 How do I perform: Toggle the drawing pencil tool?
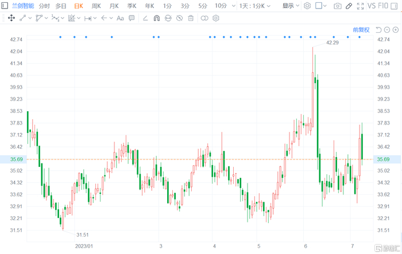coord(349,6)
